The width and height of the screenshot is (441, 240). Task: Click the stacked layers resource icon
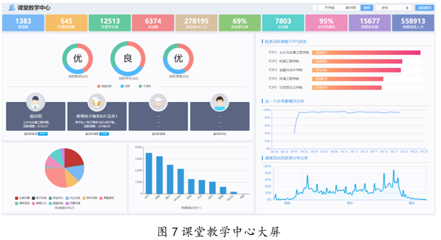pyautogui.click(x=157, y=102)
